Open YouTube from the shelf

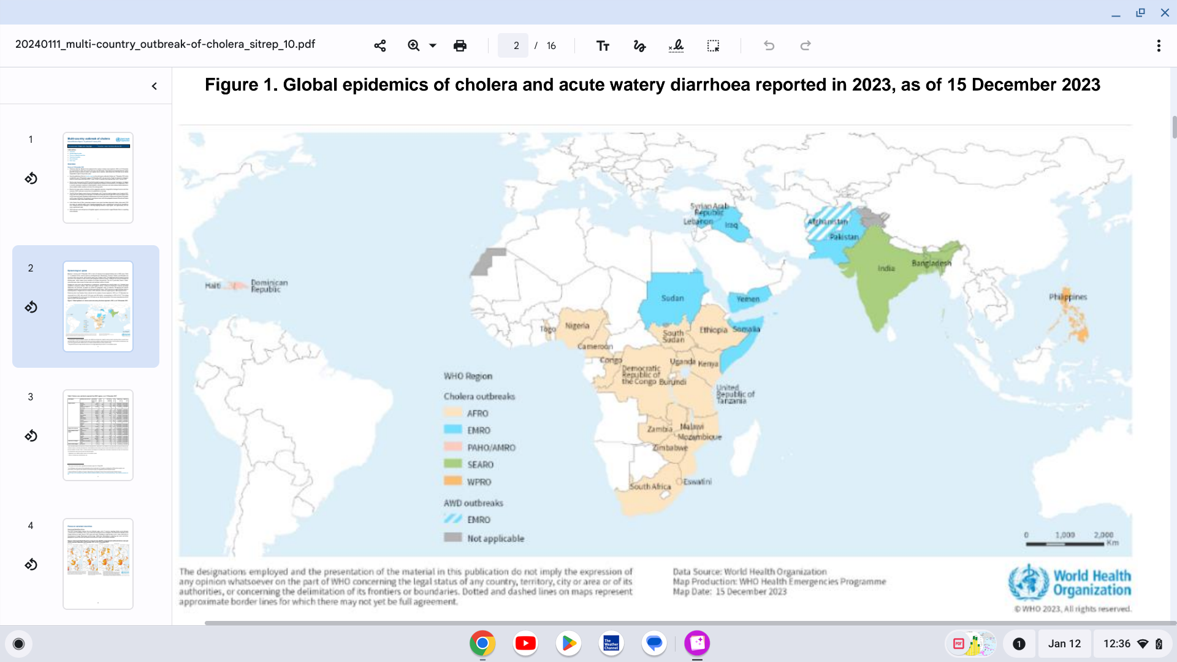coord(525,644)
